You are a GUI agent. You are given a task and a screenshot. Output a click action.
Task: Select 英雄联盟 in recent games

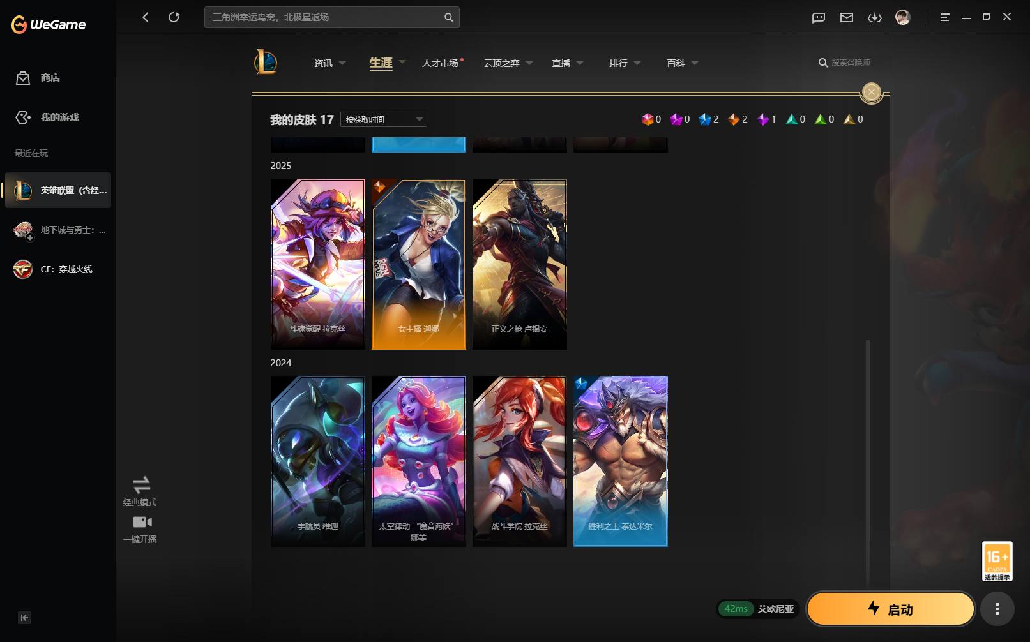(x=58, y=190)
